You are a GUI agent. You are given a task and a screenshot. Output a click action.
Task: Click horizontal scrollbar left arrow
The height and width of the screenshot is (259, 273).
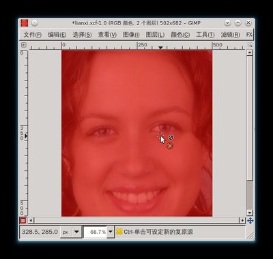coord(31,220)
